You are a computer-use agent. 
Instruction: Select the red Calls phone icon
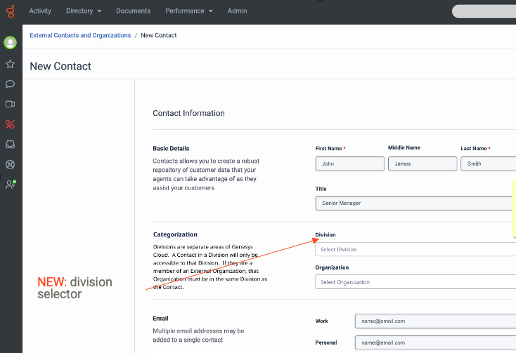point(11,124)
